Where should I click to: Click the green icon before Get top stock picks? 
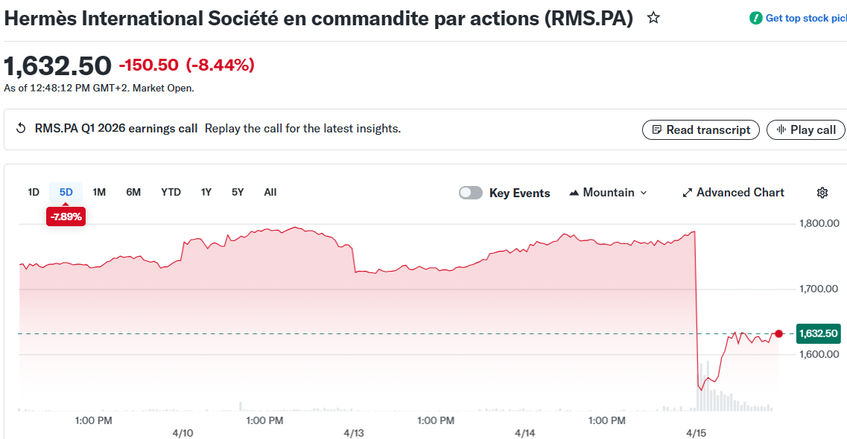(x=754, y=18)
